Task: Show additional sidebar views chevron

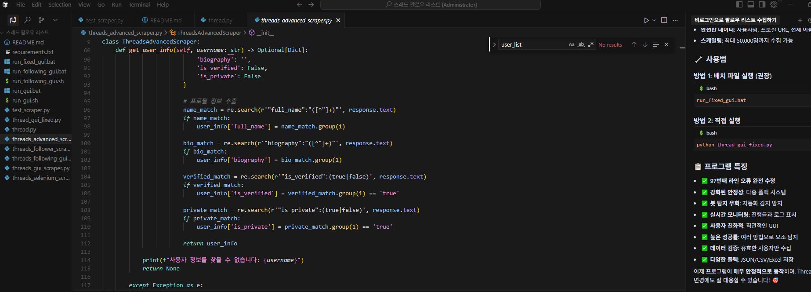Action: tap(55, 20)
